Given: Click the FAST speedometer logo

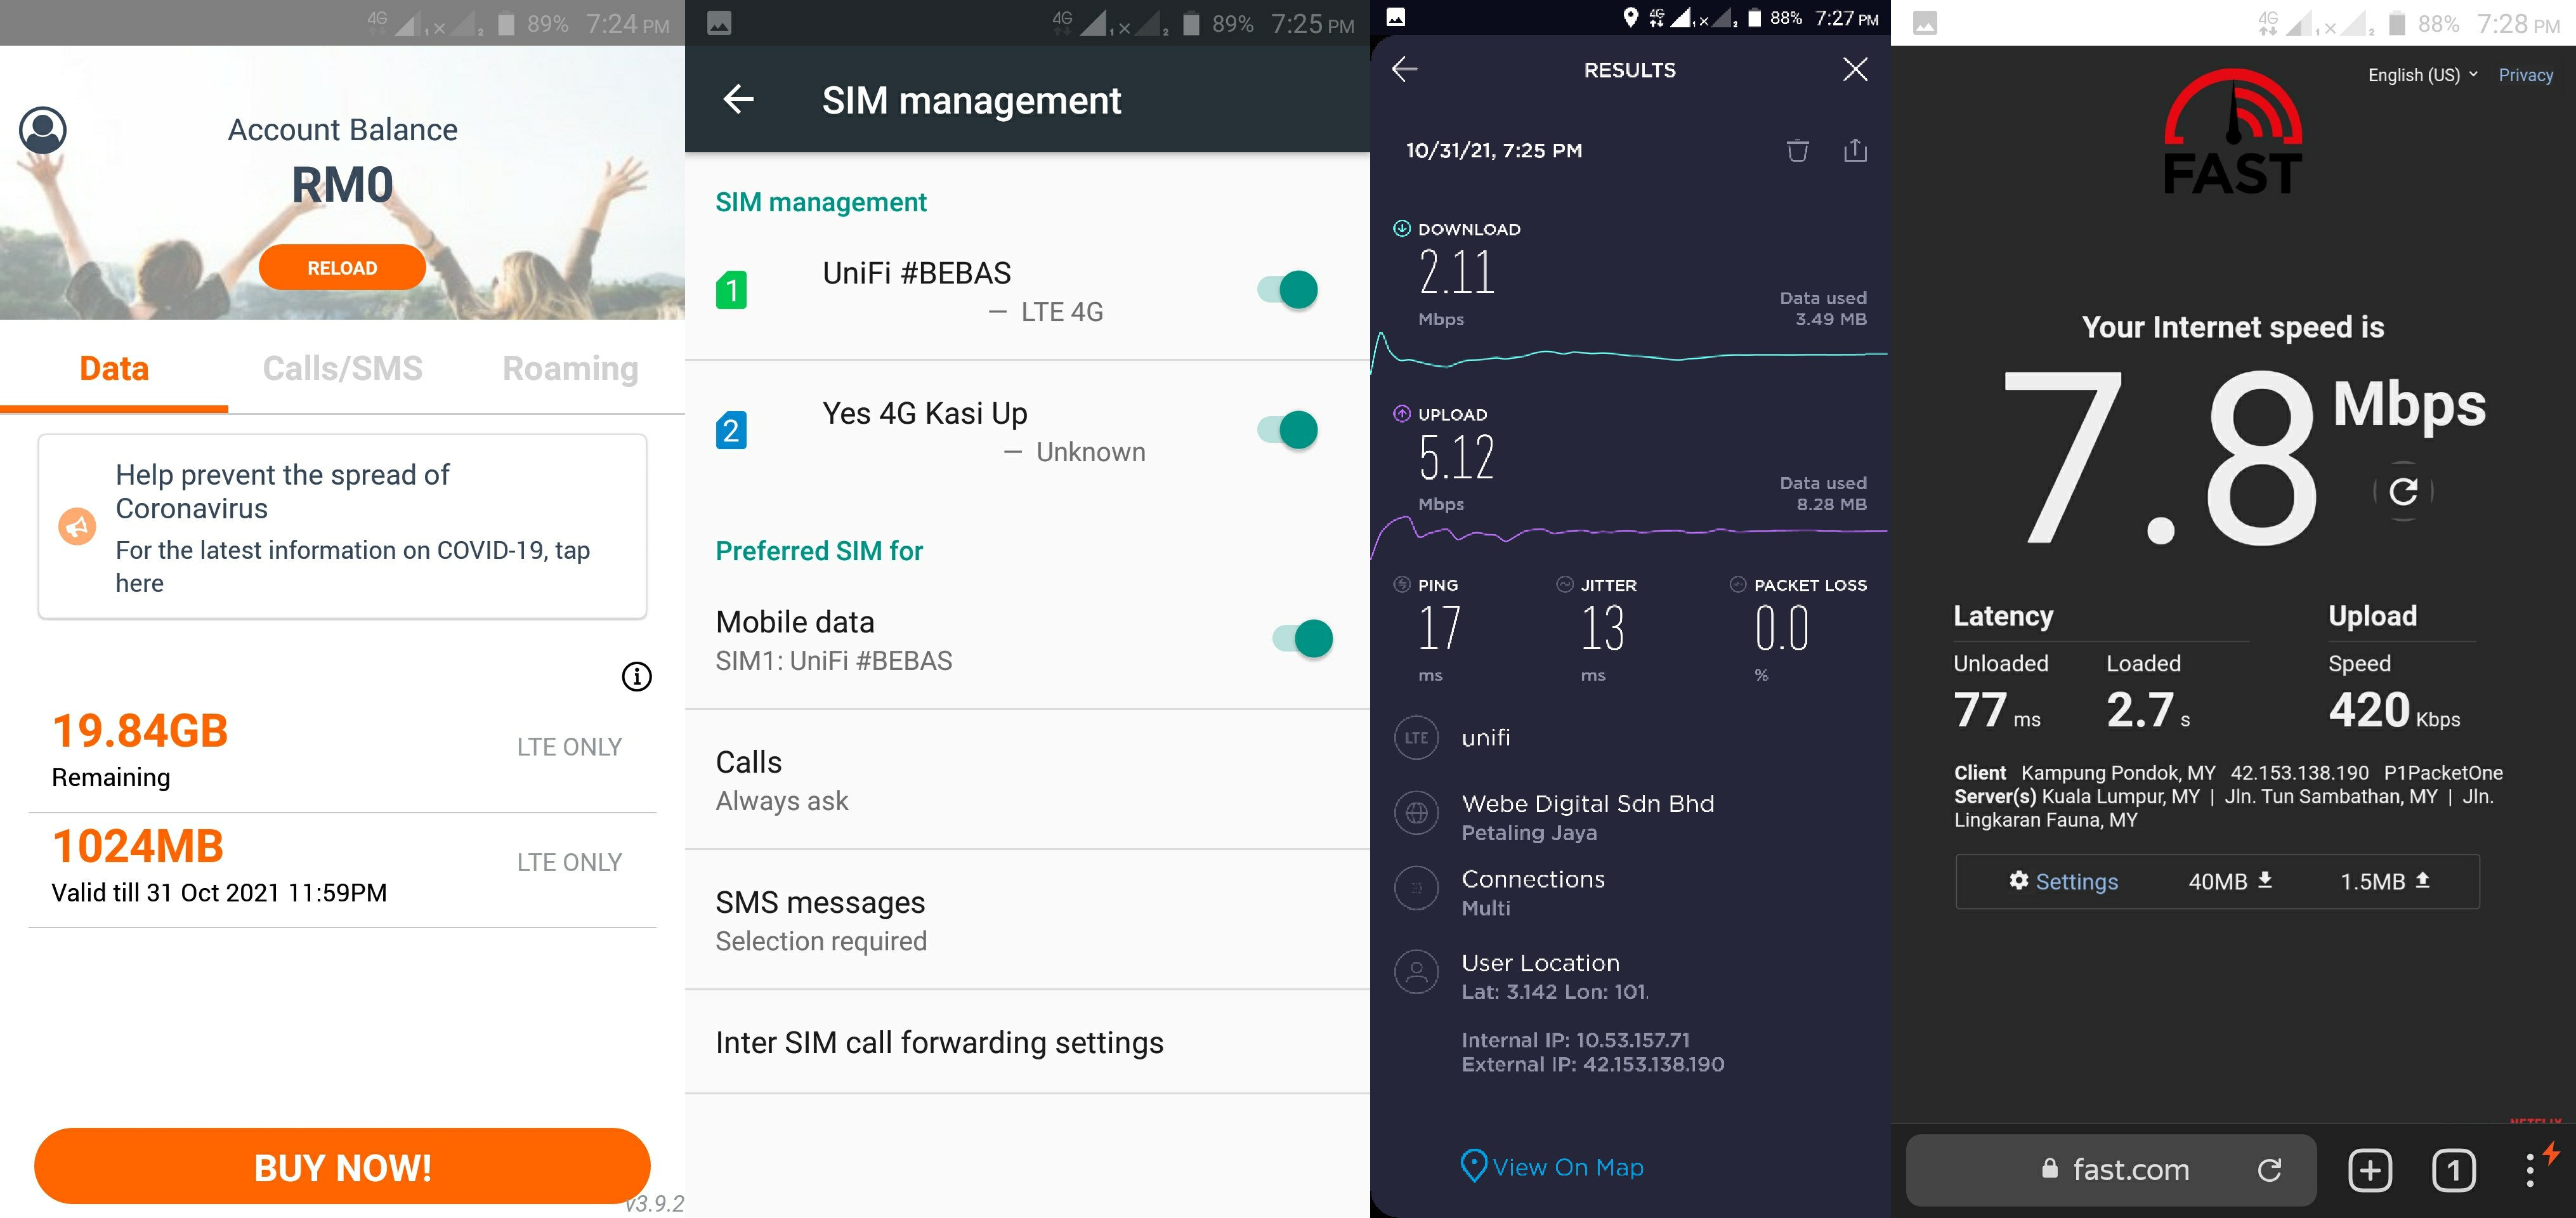Looking at the screenshot, I should (x=2233, y=131).
